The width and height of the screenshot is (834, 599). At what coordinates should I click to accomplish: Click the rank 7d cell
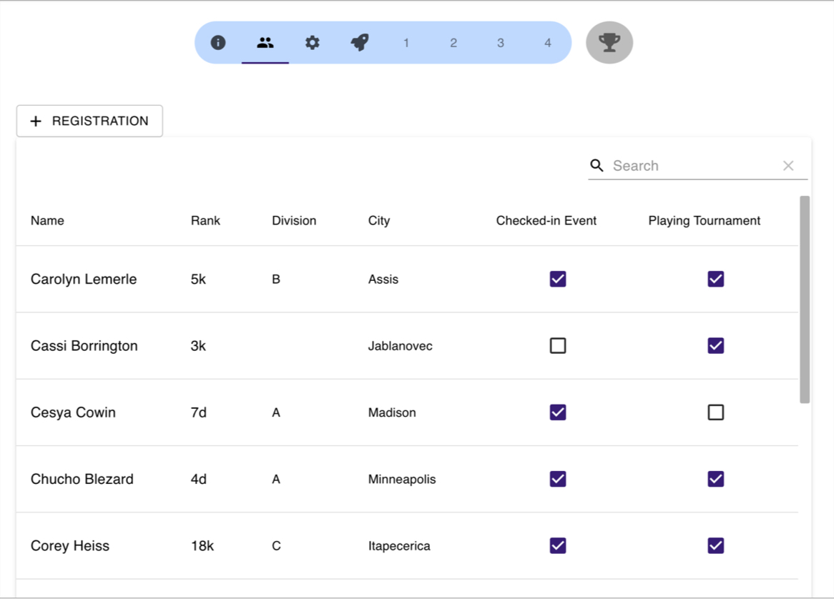click(x=198, y=412)
